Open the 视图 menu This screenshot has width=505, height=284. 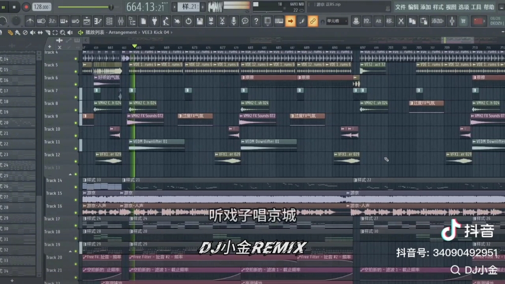pos(451,7)
